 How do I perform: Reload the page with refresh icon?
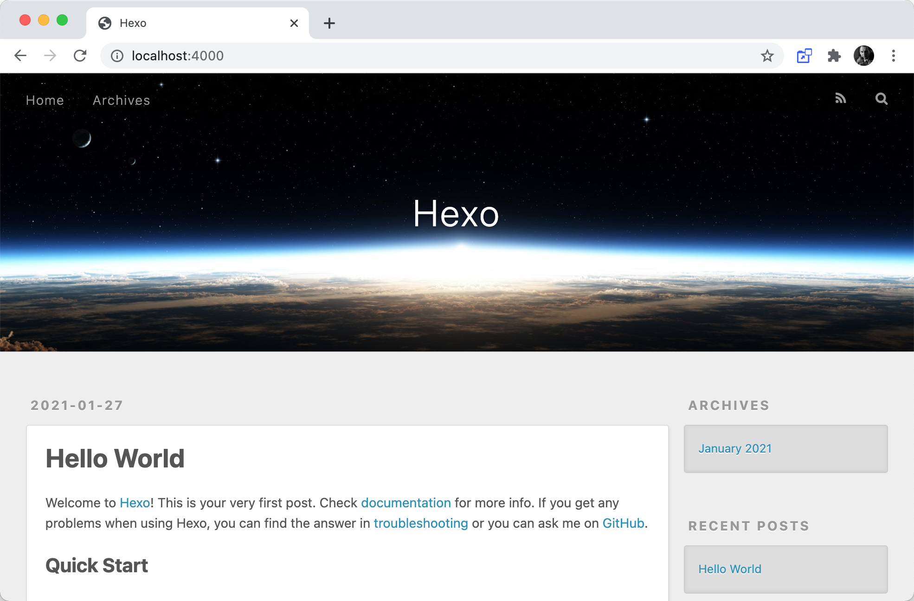[x=80, y=56]
